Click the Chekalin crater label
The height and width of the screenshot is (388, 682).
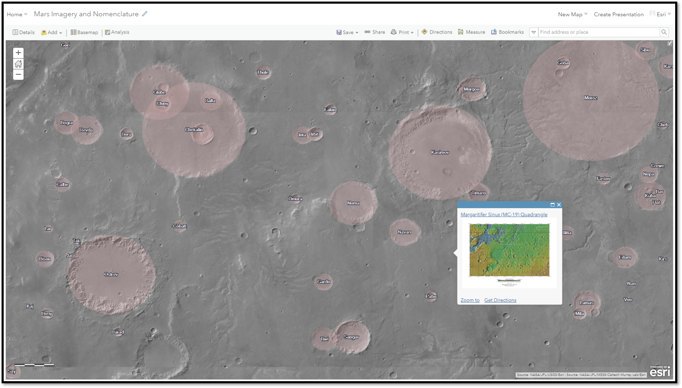click(194, 130)
